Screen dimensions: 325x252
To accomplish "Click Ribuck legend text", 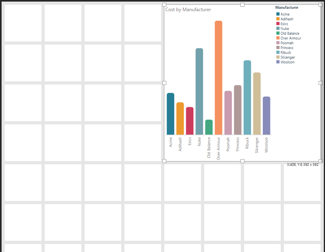I will (x=286, y=52).
